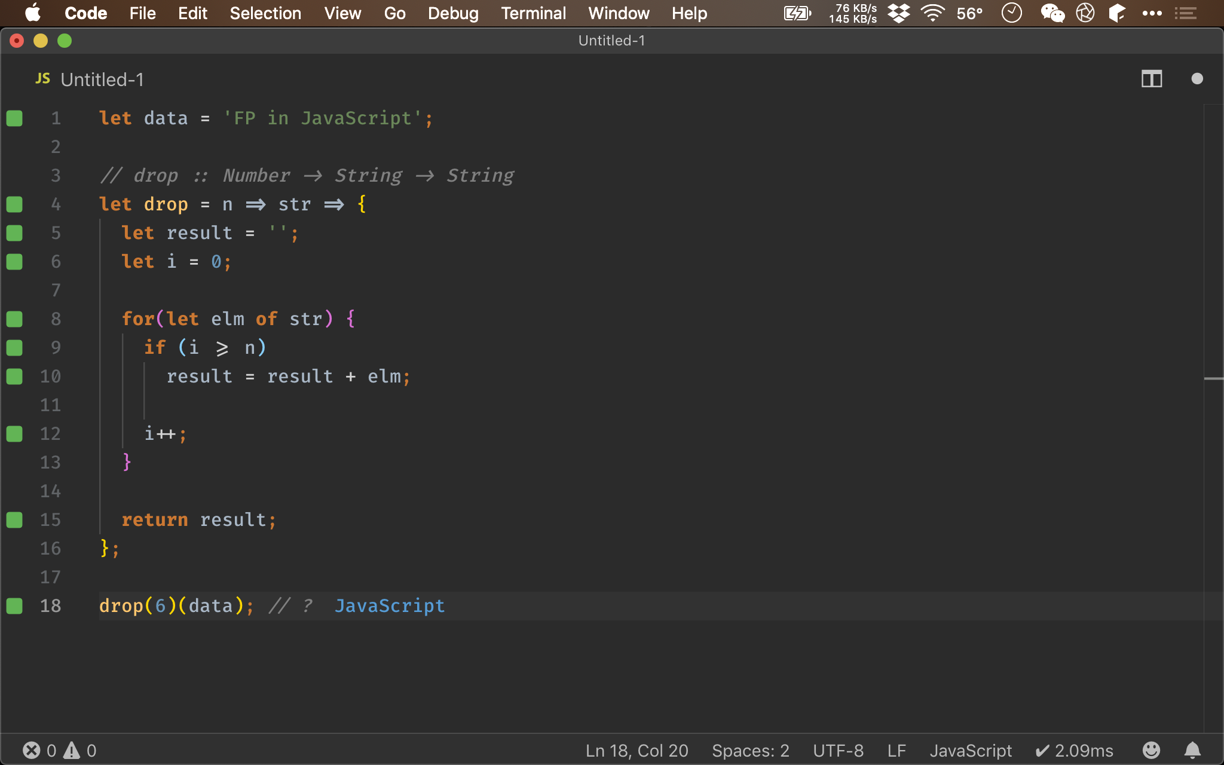Screen dimensions: 1224x765
Task: Open the Notification Center list icon
Action: coord(1185,13)
